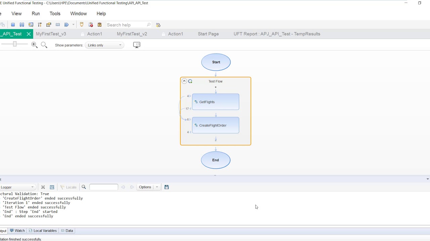Switch to the Local Variables pane tab
Viewport: 430px width, 241px height.
pos(42,231)
